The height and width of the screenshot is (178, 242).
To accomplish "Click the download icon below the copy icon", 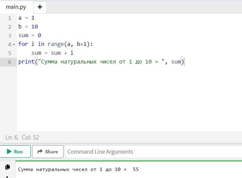I will click(x=8, y=176).
